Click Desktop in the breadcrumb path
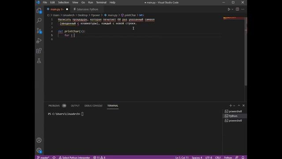The image size is (282, 159). (x=83, y=15)
